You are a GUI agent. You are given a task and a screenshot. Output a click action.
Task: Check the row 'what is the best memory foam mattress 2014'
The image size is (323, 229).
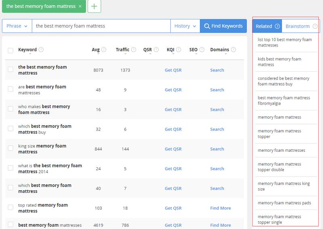coord(10,168)
